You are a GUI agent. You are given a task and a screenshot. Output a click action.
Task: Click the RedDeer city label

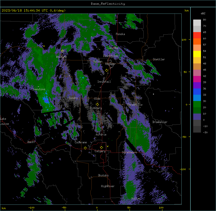[x=110, y=64]
